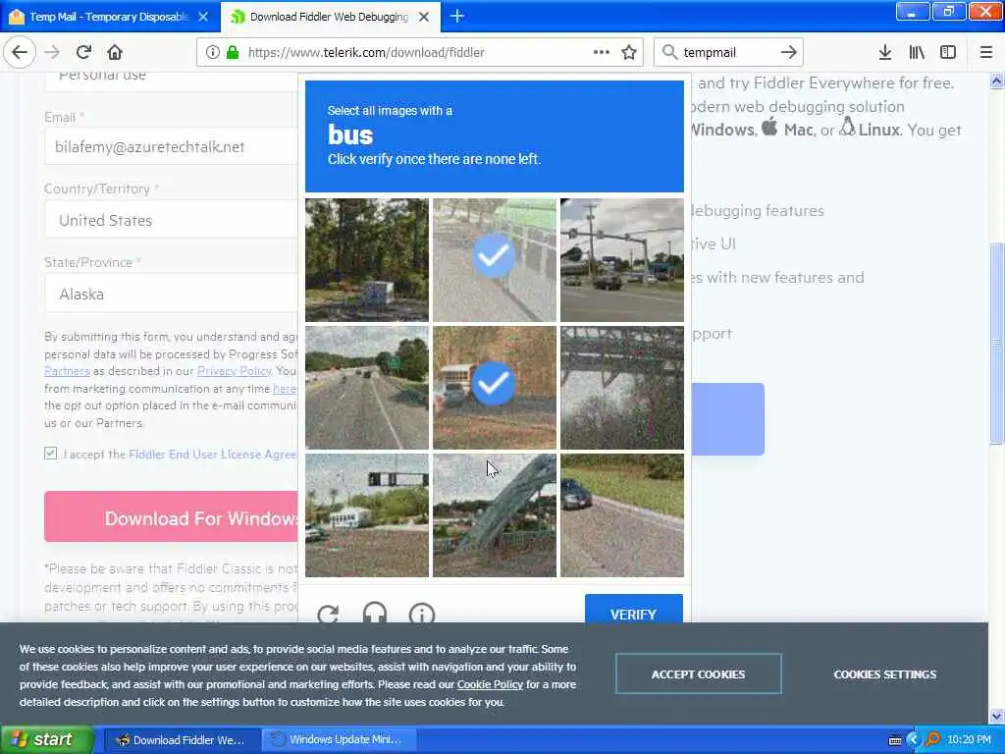Open the Alaska state dropdown
Image resolution: width=1005 pixels, height=754 pixels.
[171, 294]
